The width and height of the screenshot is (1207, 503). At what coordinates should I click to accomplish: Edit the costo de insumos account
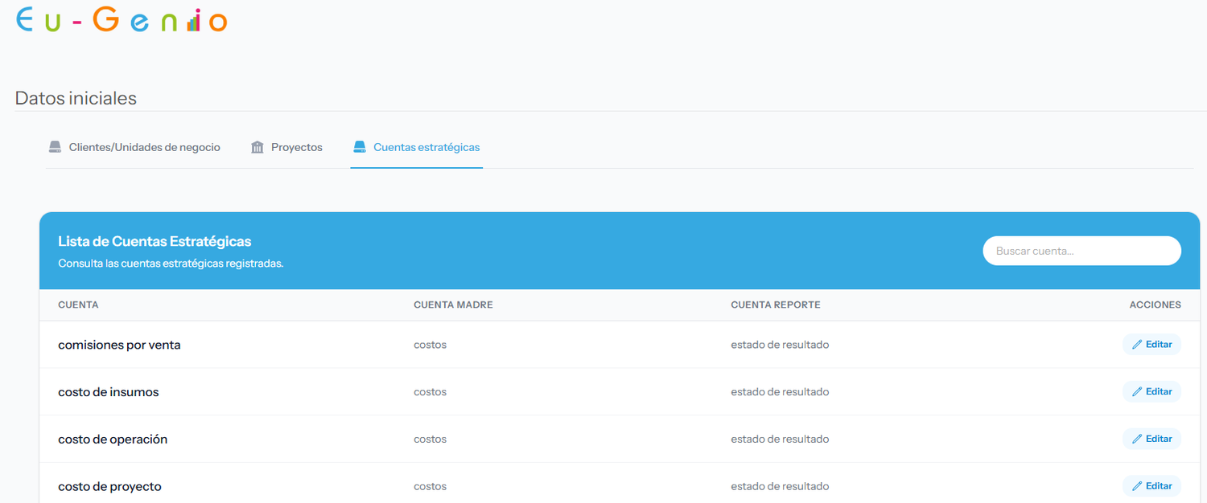(x=1151, y=391)
